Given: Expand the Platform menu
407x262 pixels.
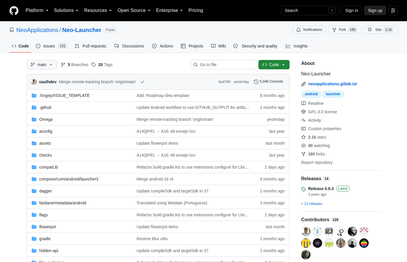Looking at the screenshot, I should click(x=37, y=10).
